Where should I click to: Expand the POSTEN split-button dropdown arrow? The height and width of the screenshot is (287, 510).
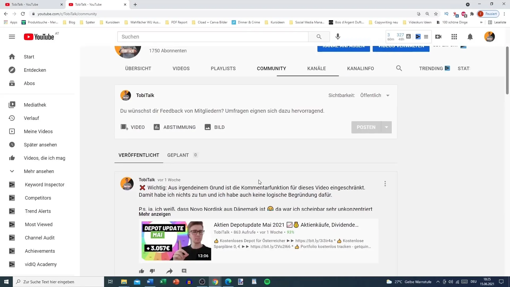coord(386,127)
